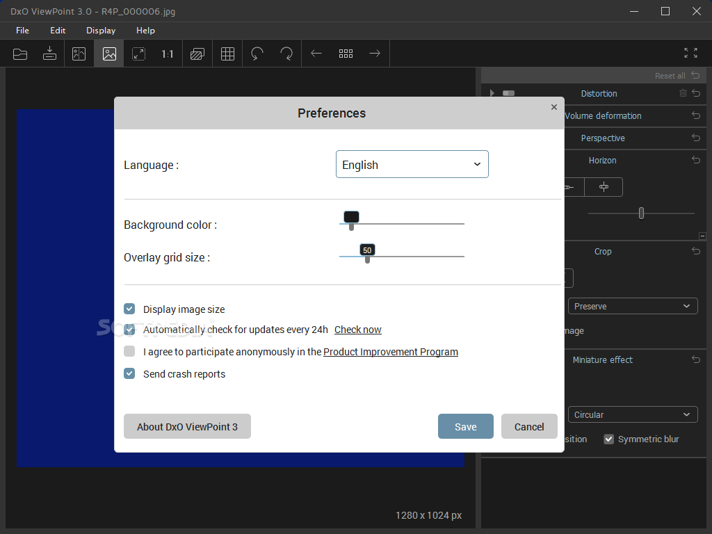Image resolution: width=712 pixels, height=534 pixels.
Task: Toggle the overlay grid icon
Action: pos(227,54)
